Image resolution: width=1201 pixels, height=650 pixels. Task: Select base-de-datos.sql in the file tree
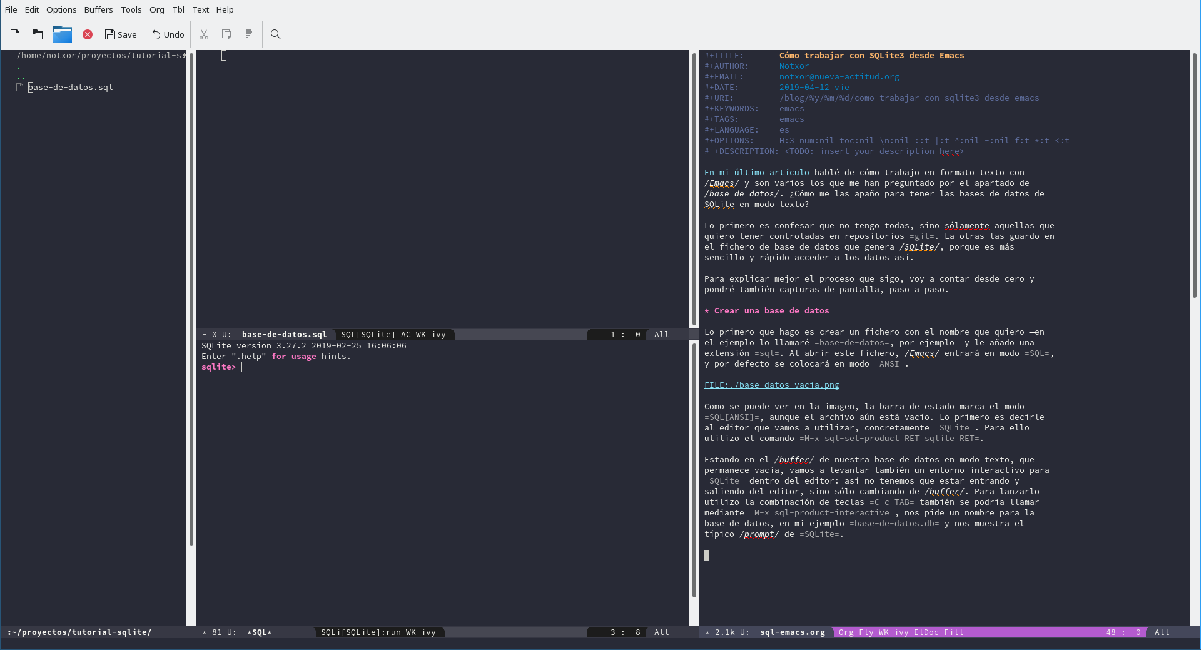tap(71, 88)
